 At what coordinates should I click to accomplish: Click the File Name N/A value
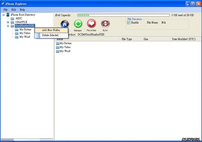(163, 23)
